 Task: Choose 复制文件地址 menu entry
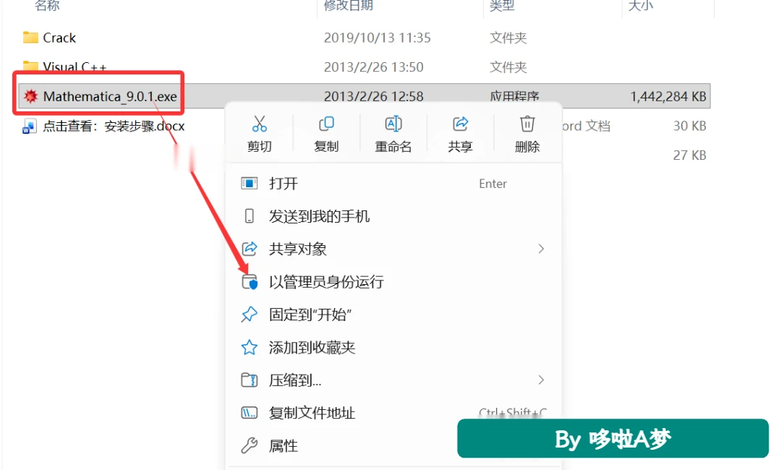[x=393, y=413]
